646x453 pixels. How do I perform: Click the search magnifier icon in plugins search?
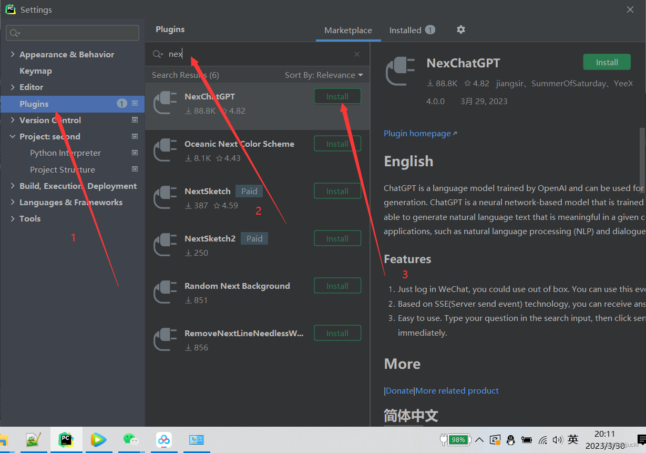157,54
